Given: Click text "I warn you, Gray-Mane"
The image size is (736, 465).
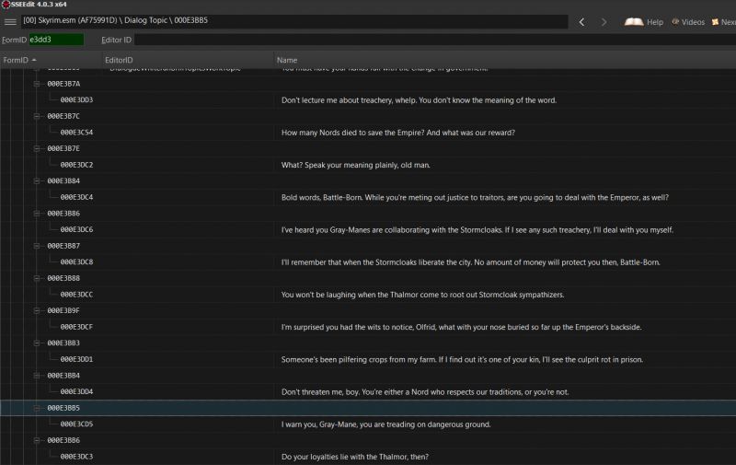Looking at the screenshot, I should [318, 424].
